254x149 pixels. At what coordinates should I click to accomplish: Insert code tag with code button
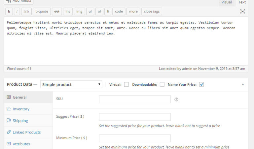(119, 12)
